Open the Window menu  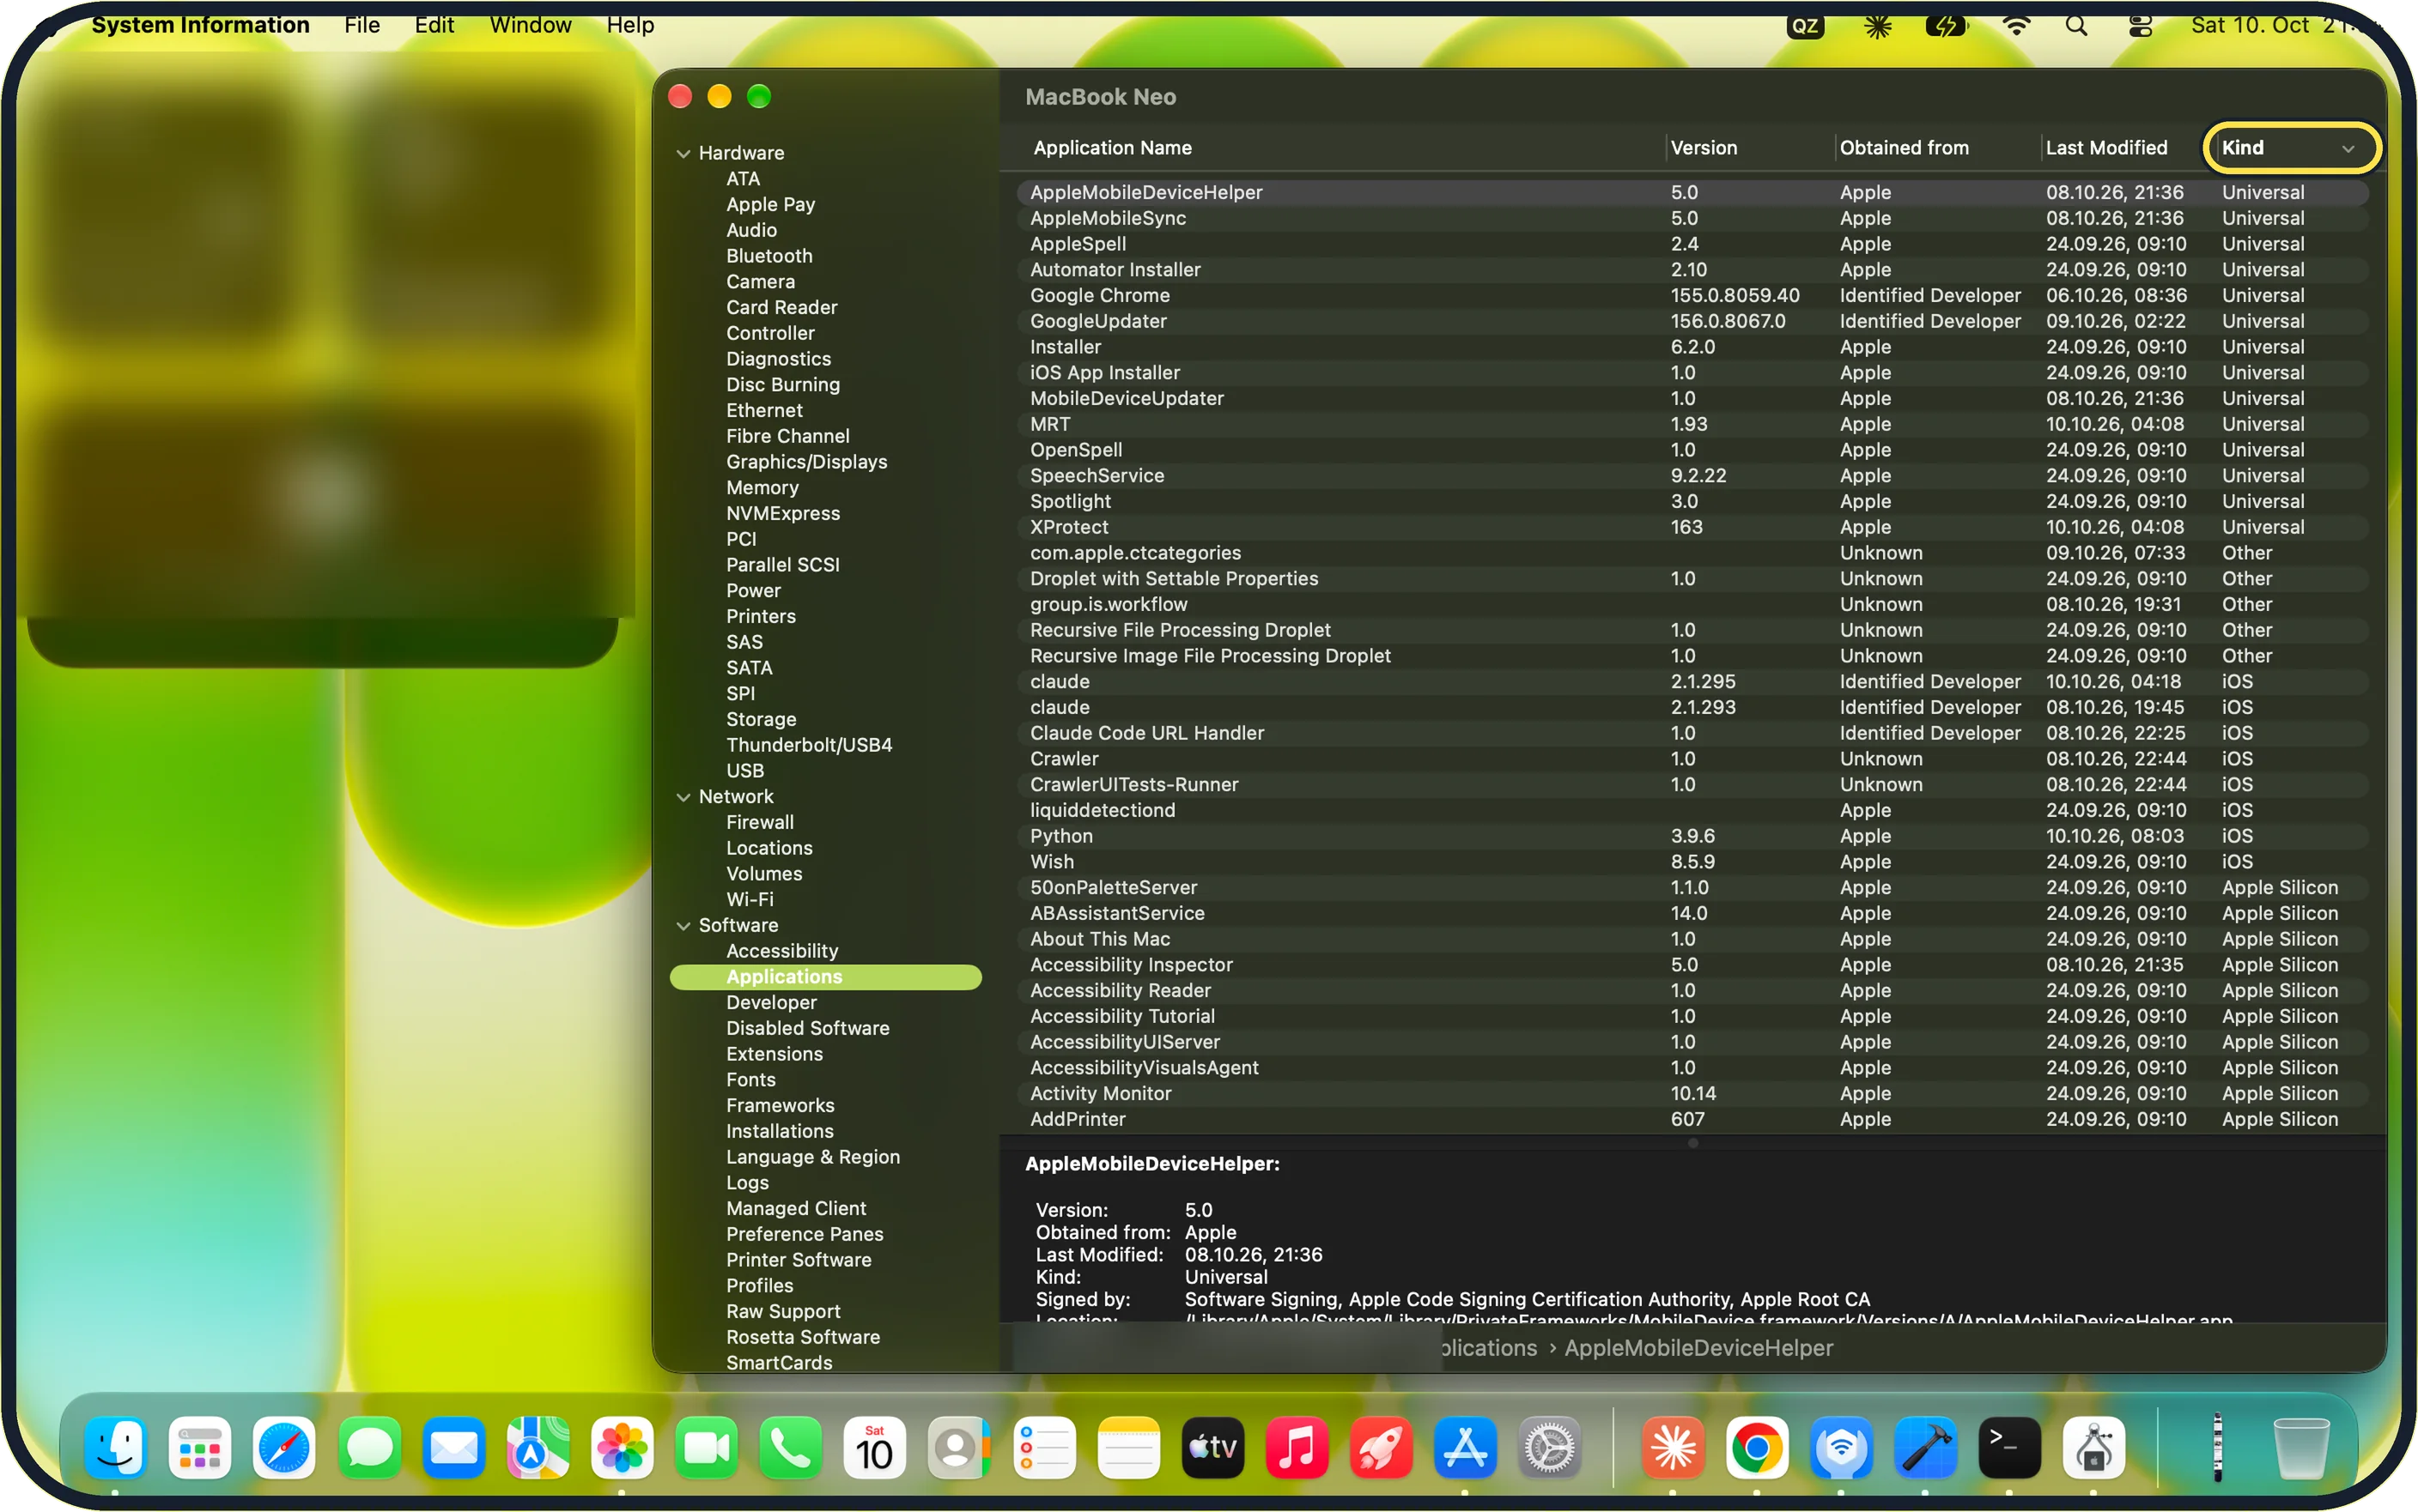click(x=530, y=25)
